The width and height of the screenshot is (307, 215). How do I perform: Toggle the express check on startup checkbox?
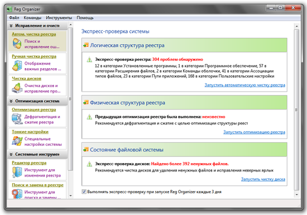84,192
